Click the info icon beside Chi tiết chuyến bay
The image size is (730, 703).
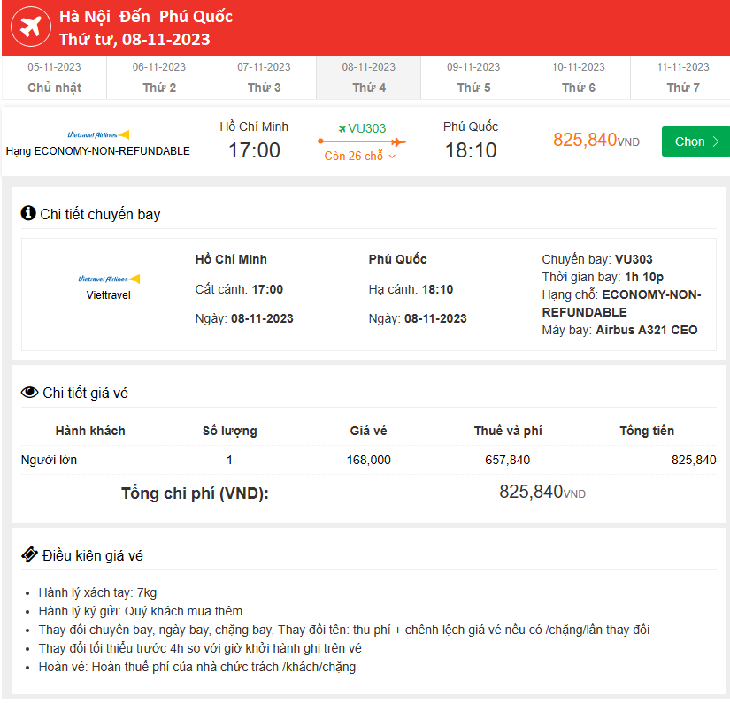tap(28, 213)
